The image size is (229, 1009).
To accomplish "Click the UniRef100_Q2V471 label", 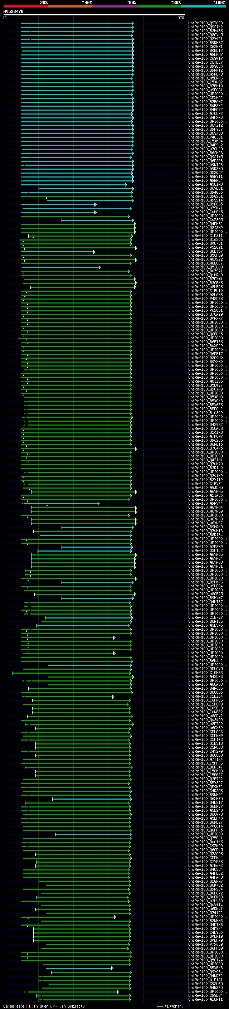I will (205, 39).
